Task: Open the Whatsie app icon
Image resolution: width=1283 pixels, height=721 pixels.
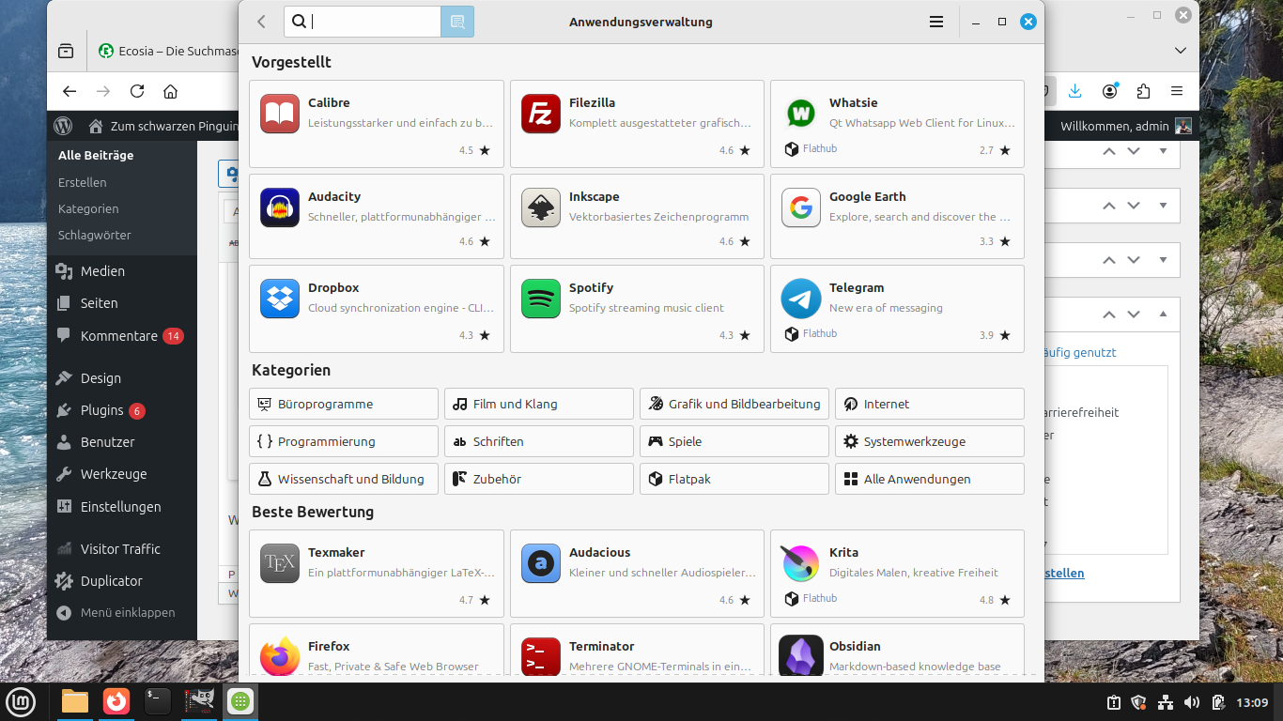Action: (800, 114)
